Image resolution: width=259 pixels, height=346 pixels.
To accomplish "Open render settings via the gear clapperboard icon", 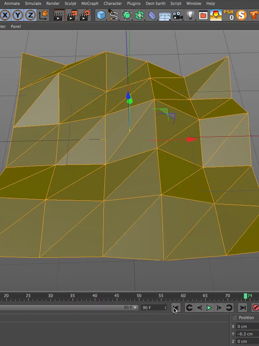I will click(84, 15).
